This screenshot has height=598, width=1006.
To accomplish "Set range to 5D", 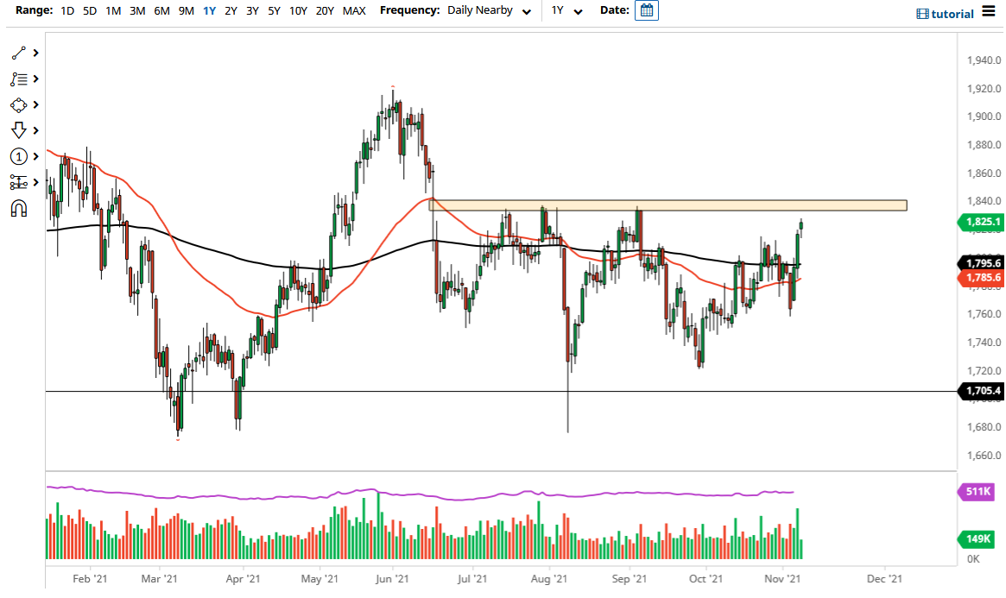I will coord(90,11).
